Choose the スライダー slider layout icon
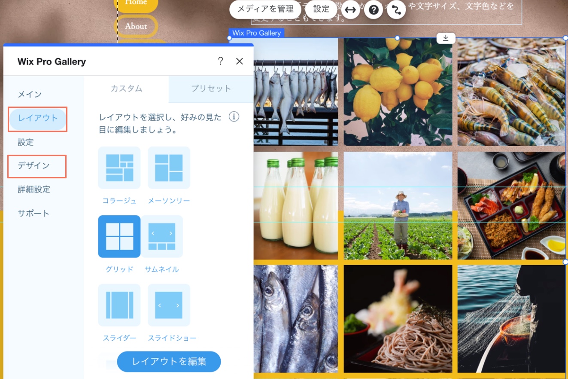Viewport: 568px width, 379px height. click(x=119, y=305)
